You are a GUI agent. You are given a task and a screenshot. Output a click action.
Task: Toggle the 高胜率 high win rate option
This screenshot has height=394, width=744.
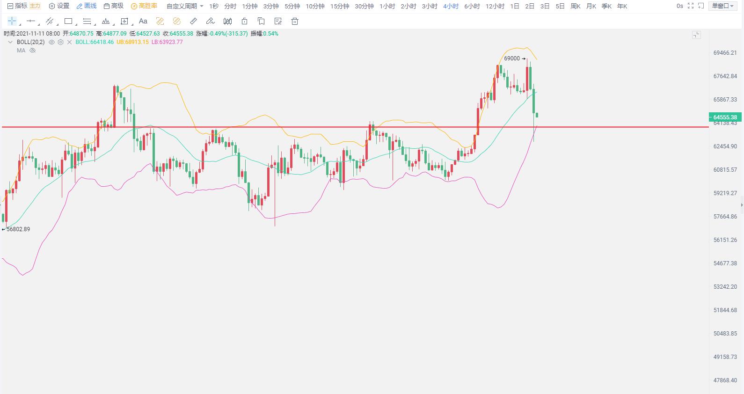coord(144,6)
